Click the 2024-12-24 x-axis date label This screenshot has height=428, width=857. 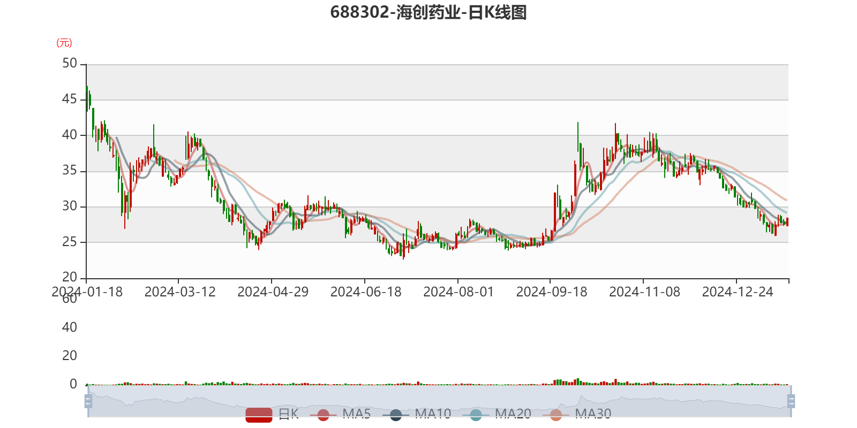click(x=738, y=292)
